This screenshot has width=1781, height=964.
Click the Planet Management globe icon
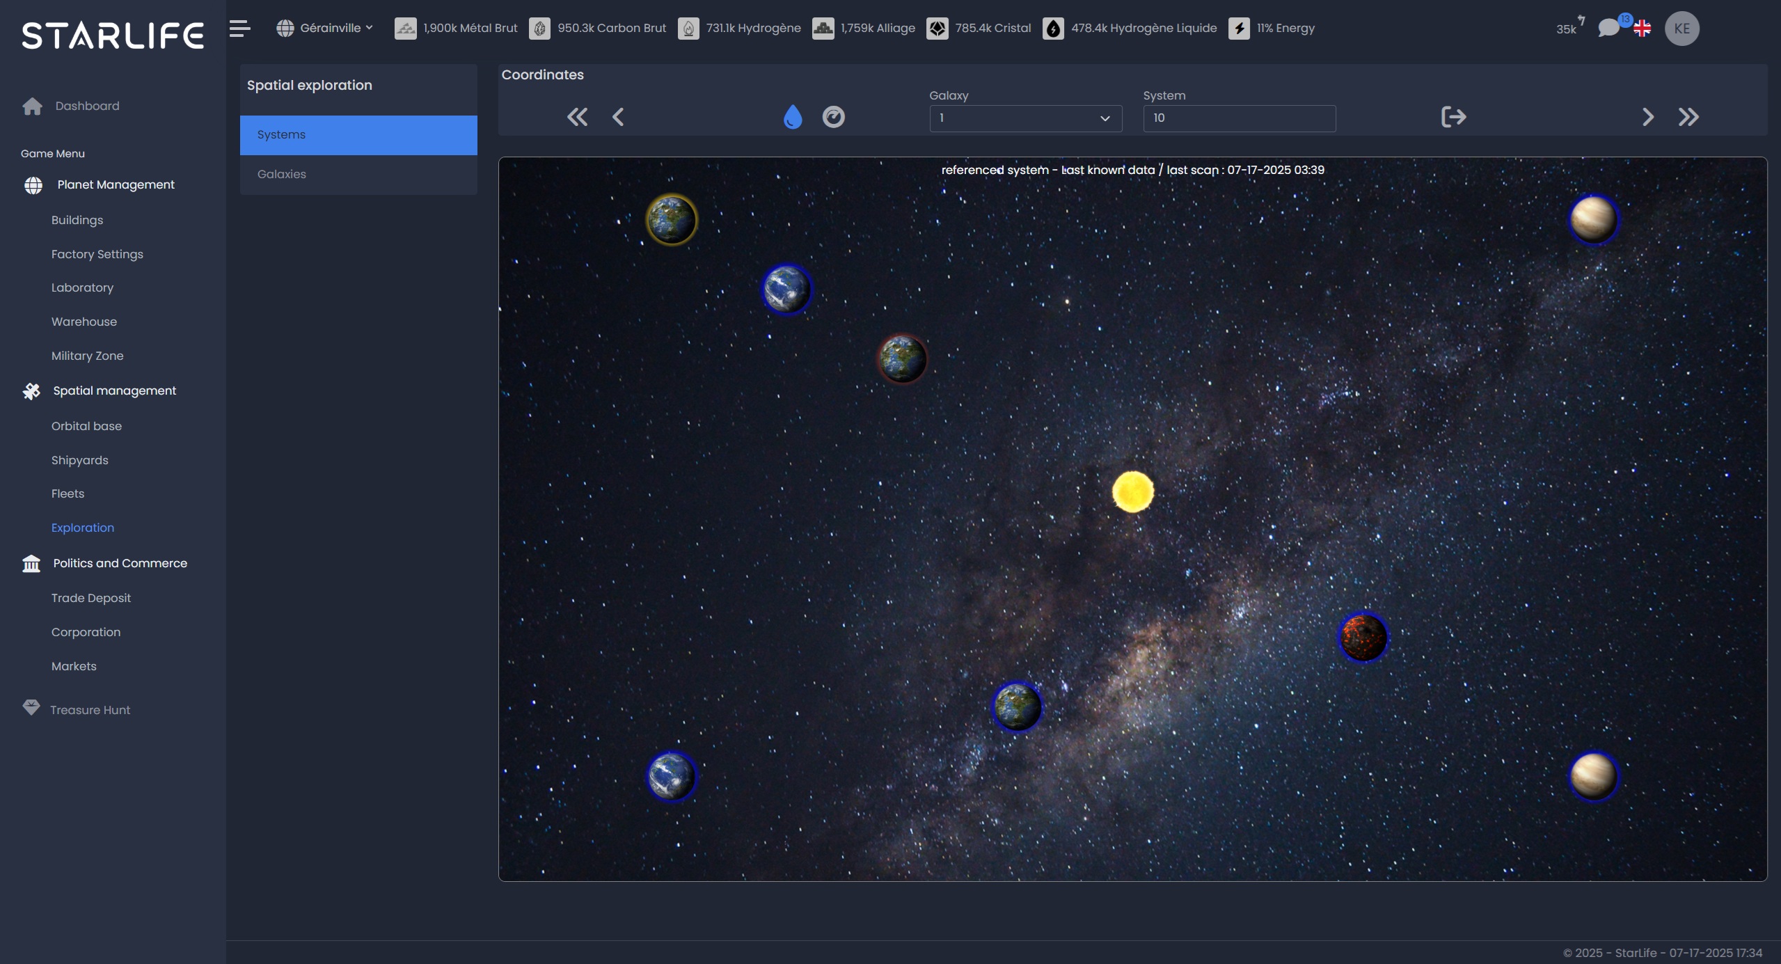[33, 185]
